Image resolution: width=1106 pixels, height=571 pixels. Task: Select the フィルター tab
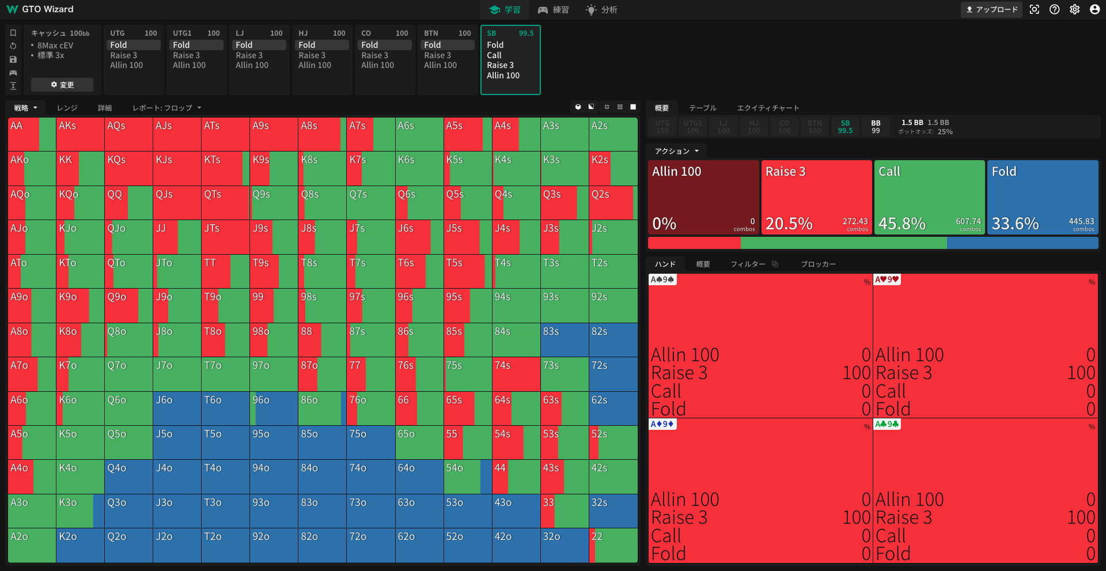(x=748, y=264)
